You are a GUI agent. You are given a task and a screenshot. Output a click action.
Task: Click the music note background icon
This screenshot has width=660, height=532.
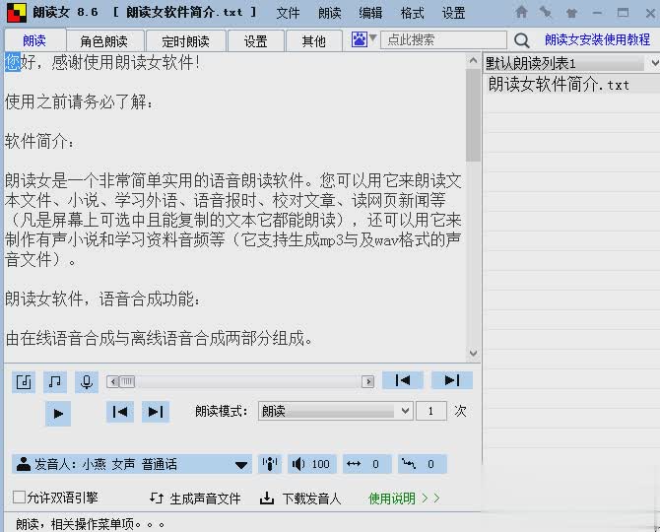click(55, 382)
